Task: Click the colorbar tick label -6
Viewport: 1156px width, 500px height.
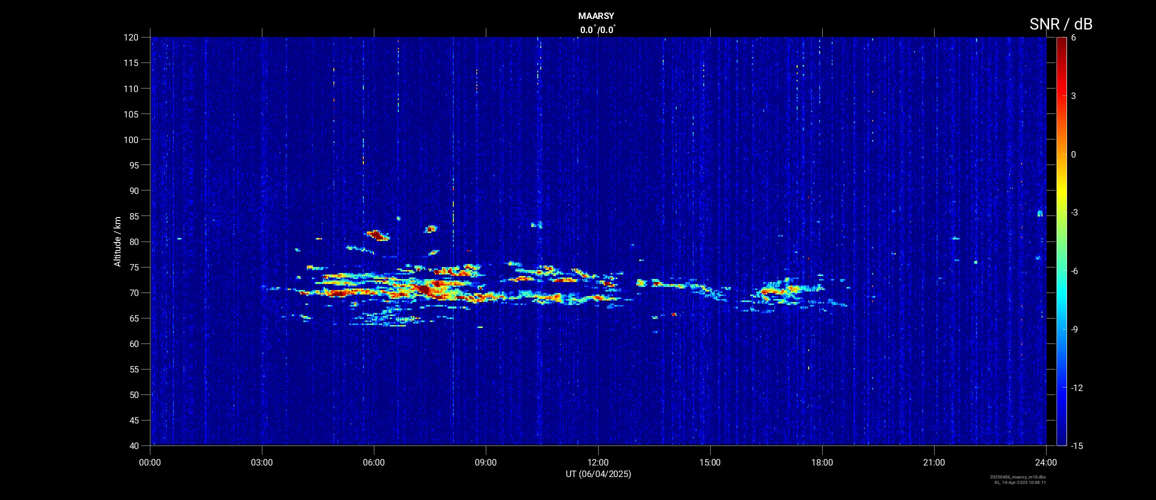Action: tap(1075, 271)
